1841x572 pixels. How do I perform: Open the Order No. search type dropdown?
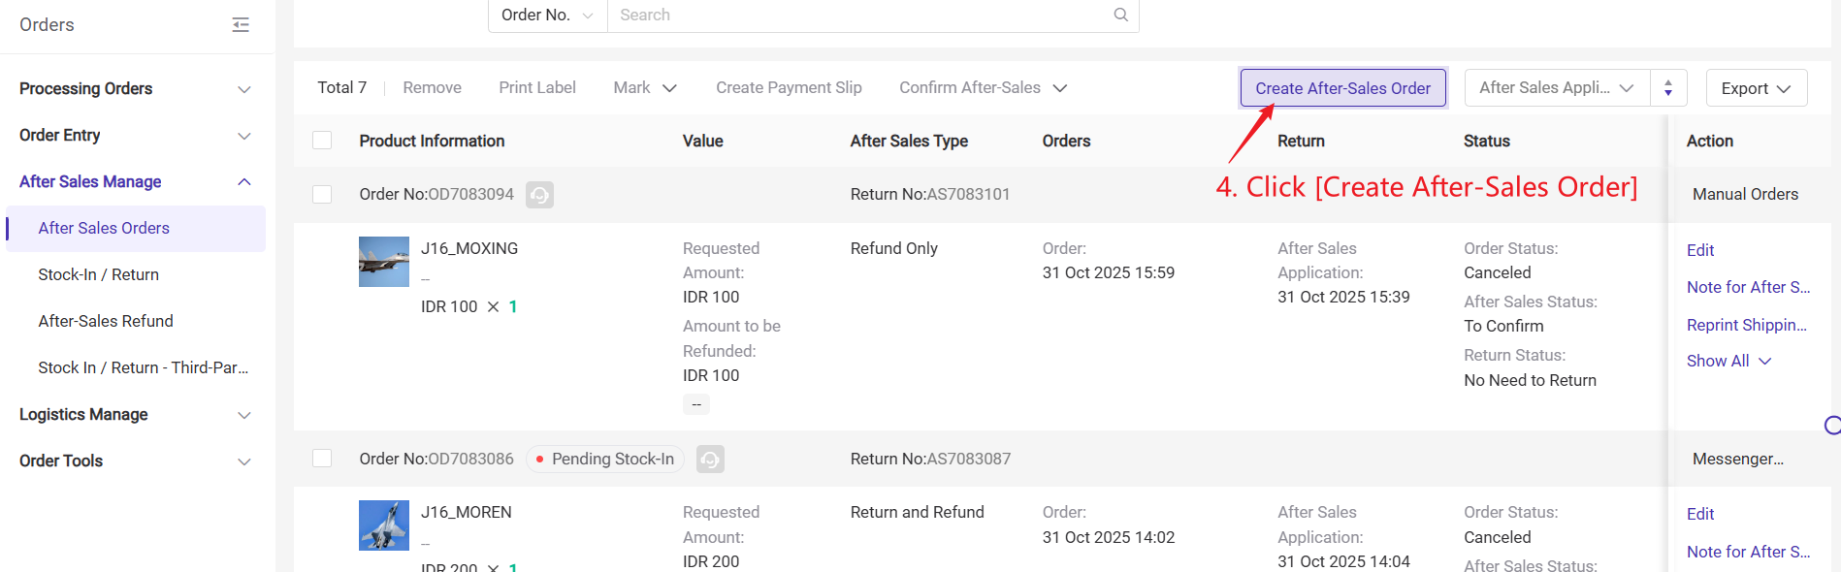click(x=547, y=15)
